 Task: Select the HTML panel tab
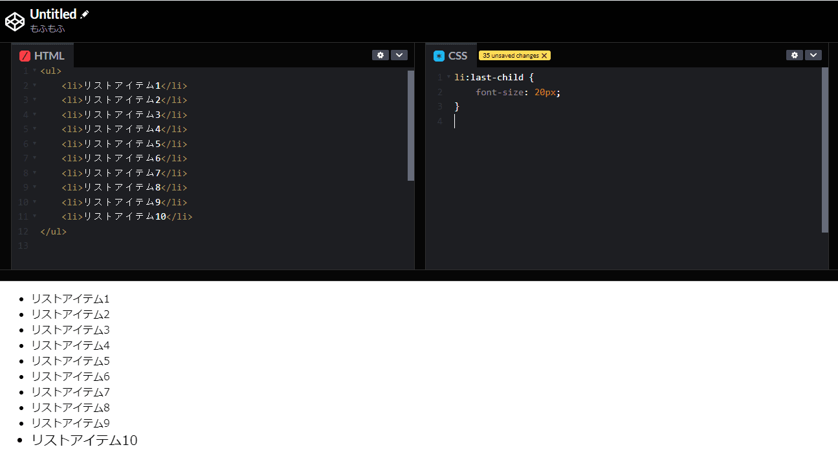point(49,56)
